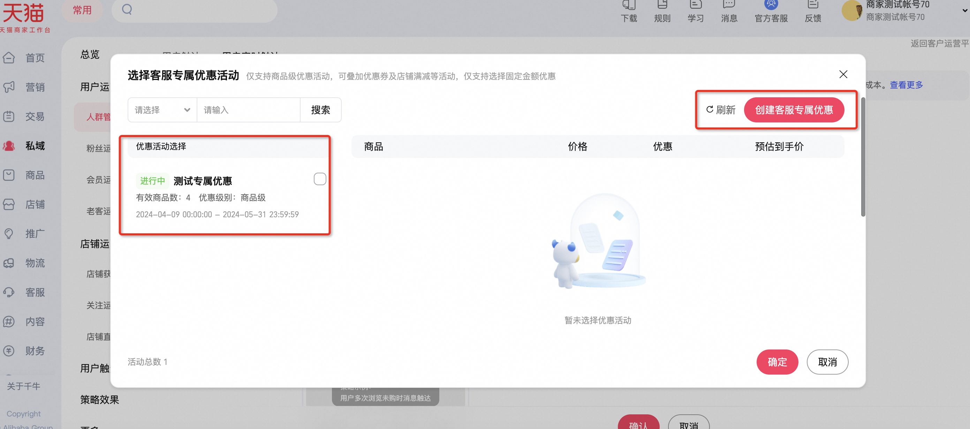Open the 首页 home icon in sidebar
Image resolution: width=970 pixels, height=429 pixels.
(9, 58)
